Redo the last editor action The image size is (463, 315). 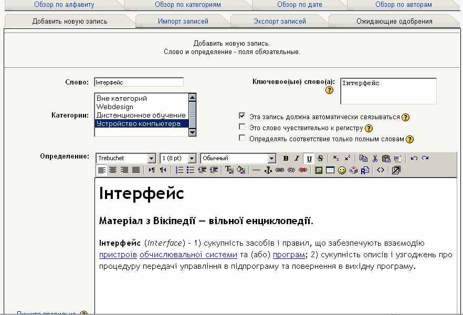pyautogui.click(x=425, y=158)
